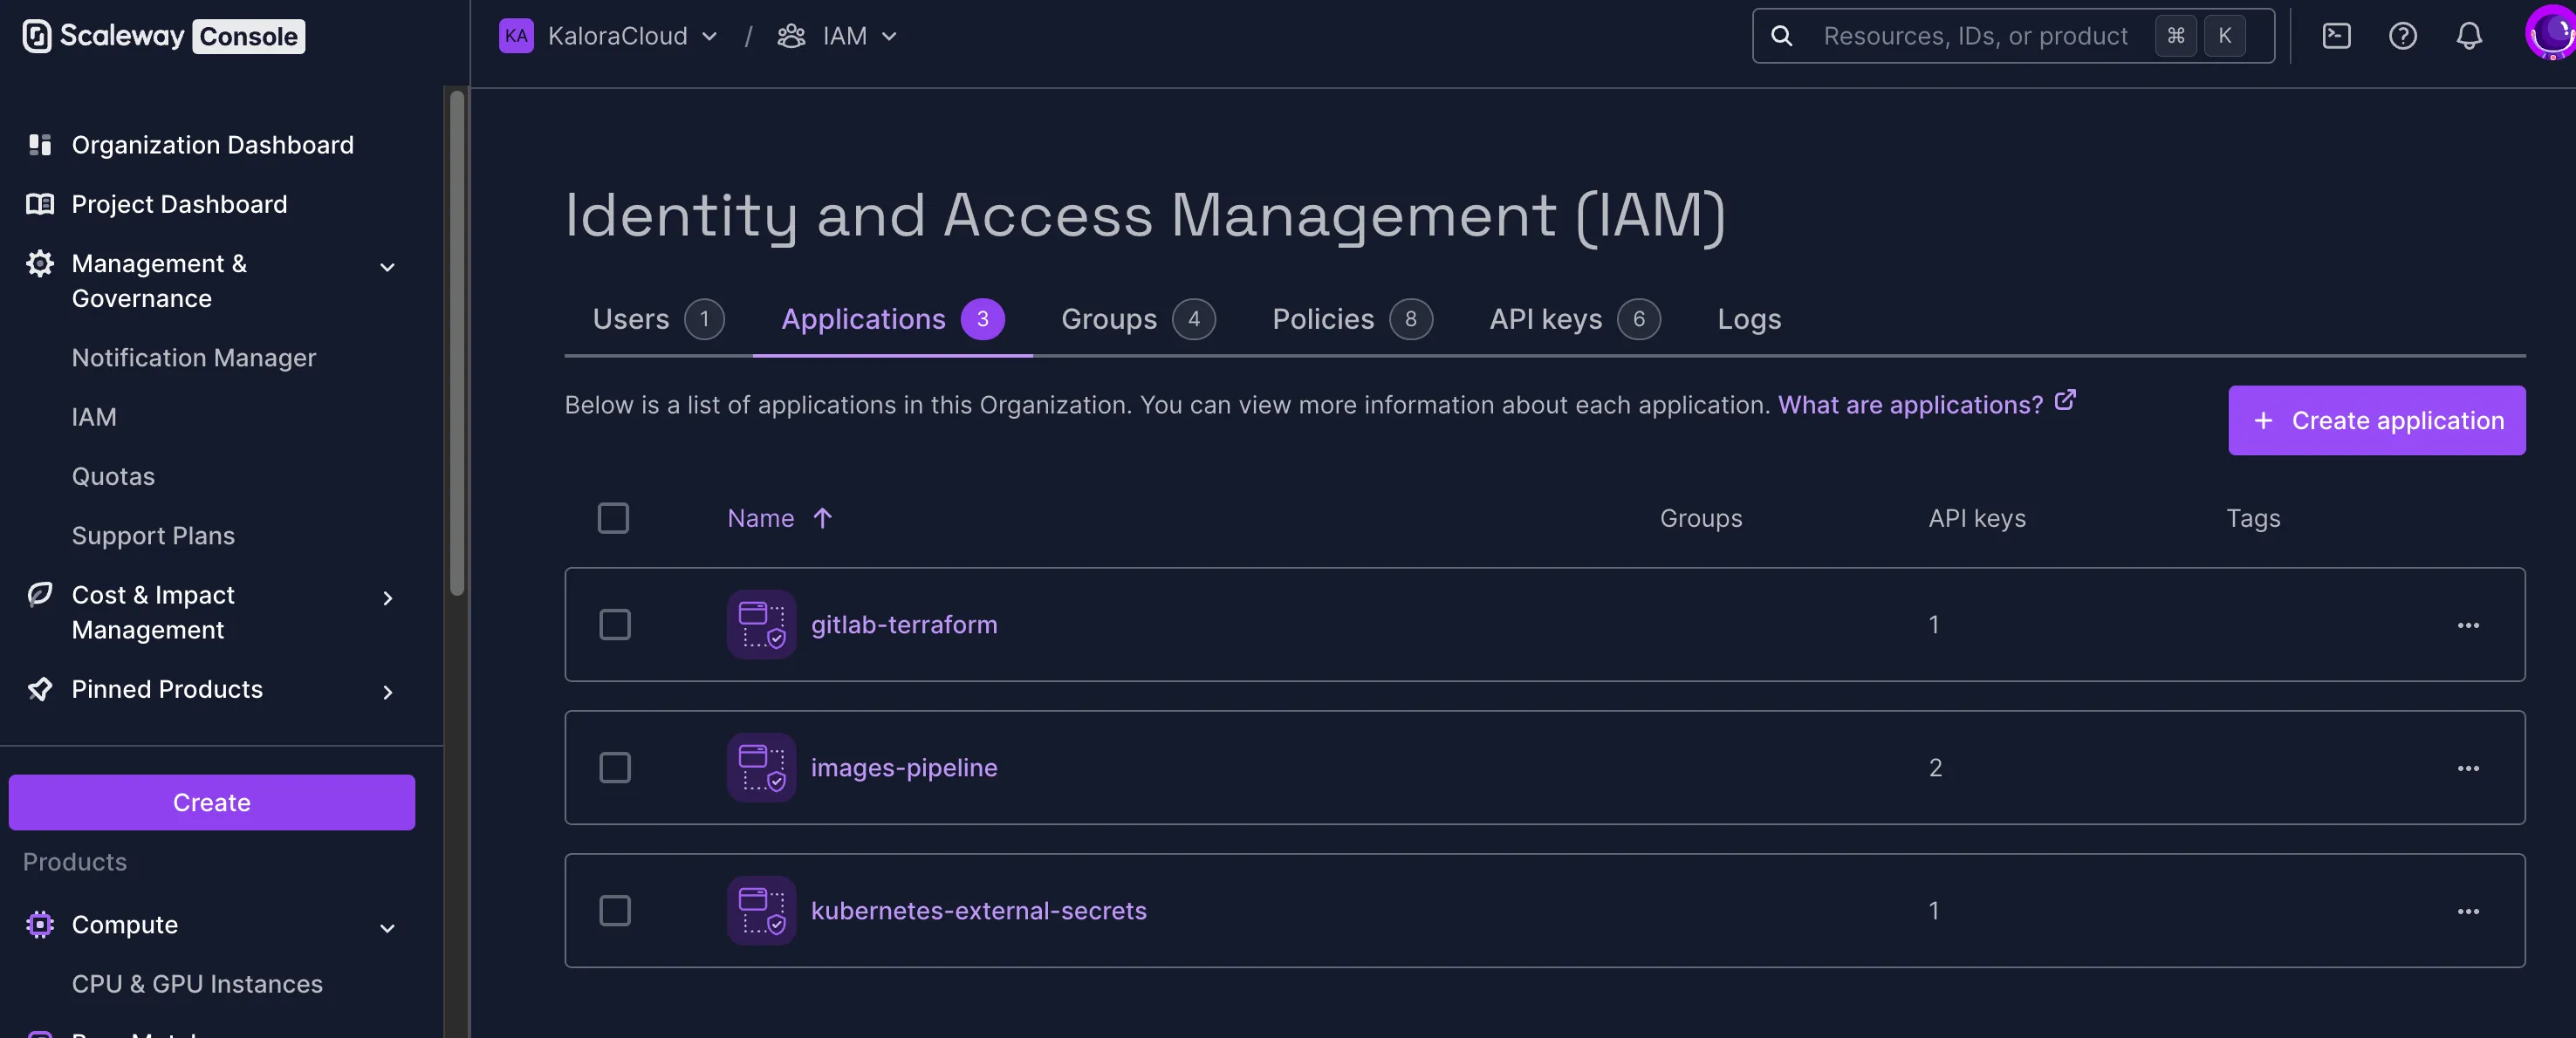
Task: Click the Scaleway Console logo
Action: (161, 36)
